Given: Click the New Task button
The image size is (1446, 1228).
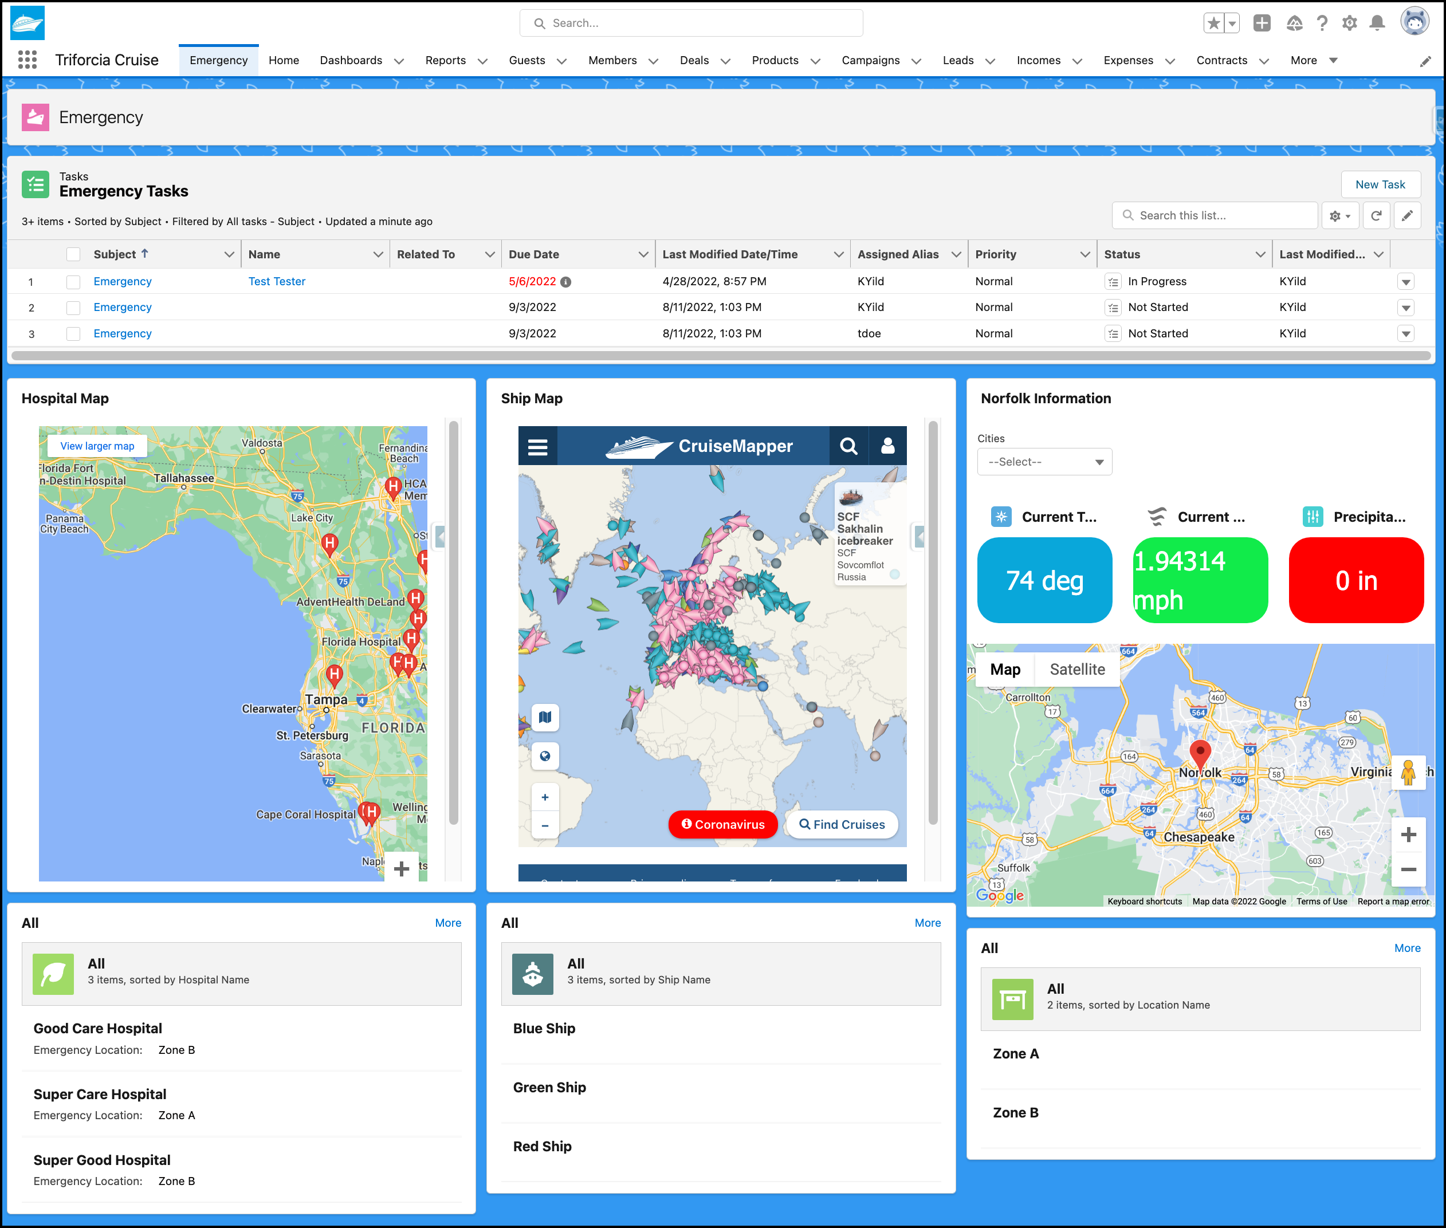Looking at the screenshot, I should [1380, 184].
